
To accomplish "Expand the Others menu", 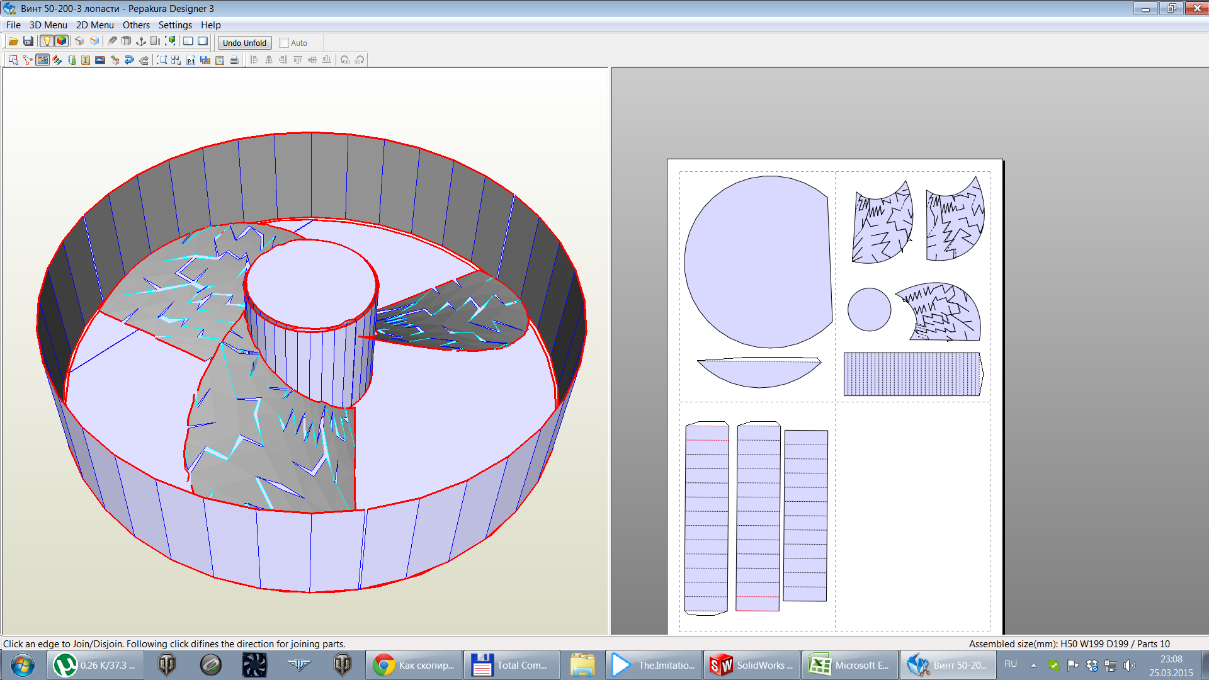I will 136,25.
